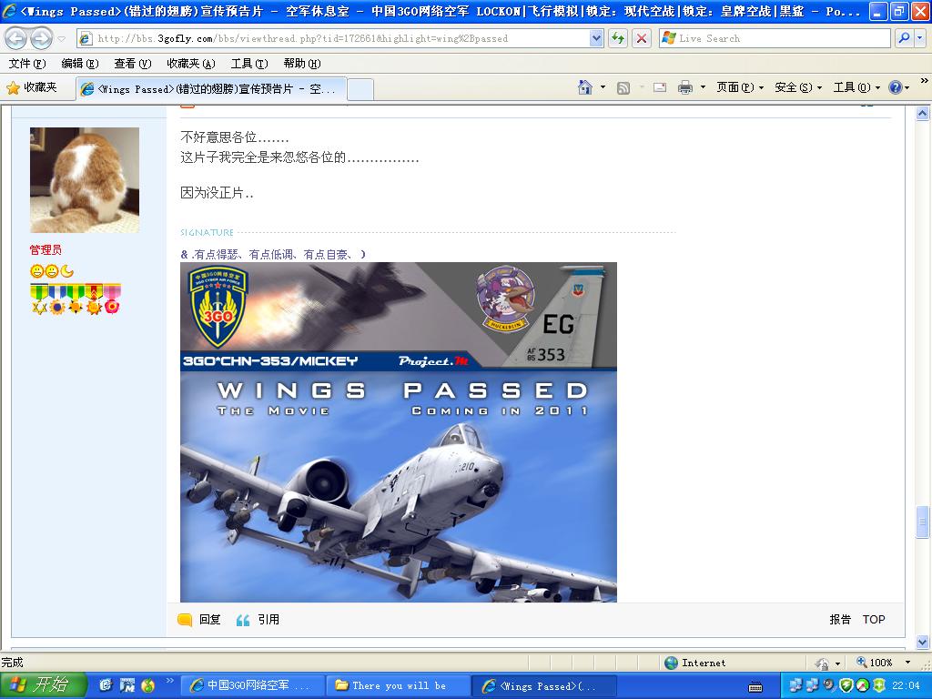The height and width of the screenshot is (699, 932).
Task: Open the 帮助(H) menu
Action: (302, 64)
